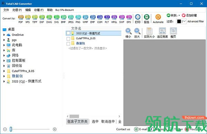
Task: Expand 此电脑 tree node
Action: coord(4,45)
